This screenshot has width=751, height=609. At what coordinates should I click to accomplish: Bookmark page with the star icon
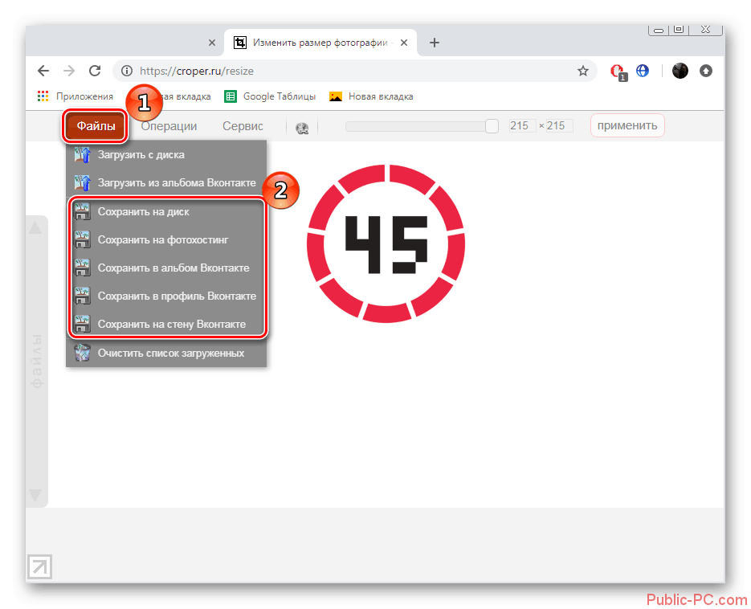(x=583, y=71)
